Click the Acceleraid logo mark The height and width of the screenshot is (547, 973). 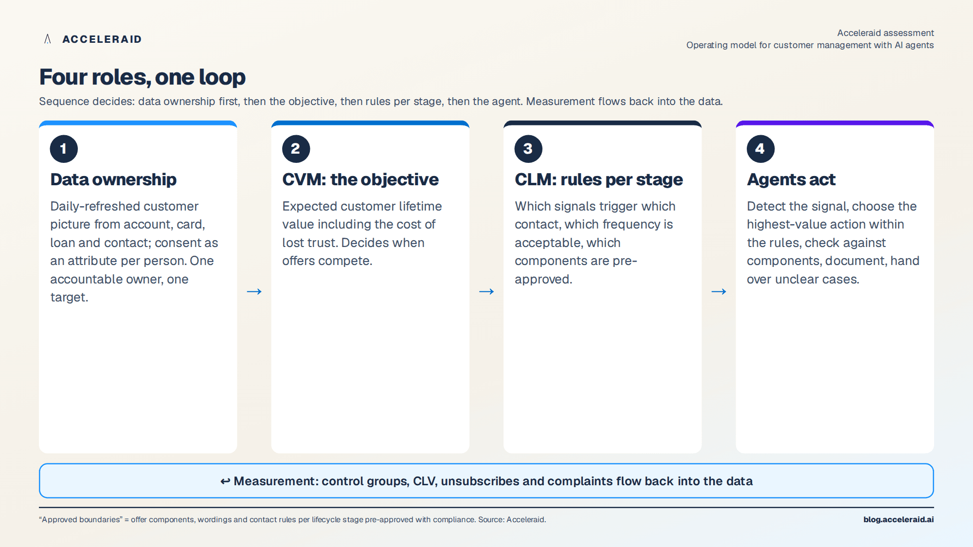(48, 39)
